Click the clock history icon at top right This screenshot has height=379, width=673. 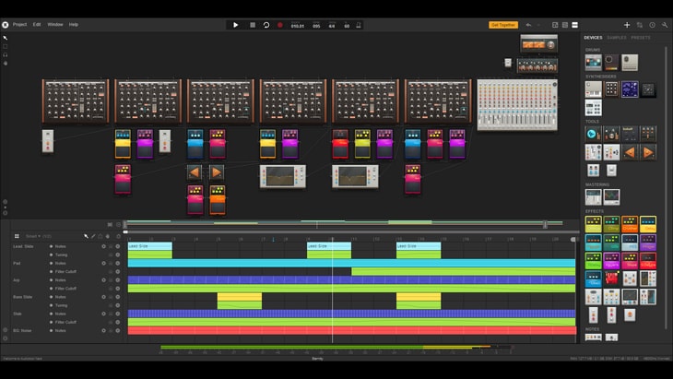point(652,25)
